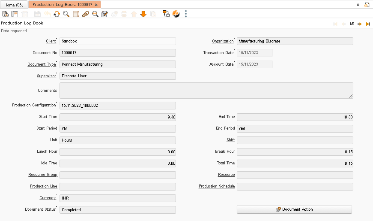Click the New record icon in toolbar
Screen dimensions: 373x221
point(5,14)
